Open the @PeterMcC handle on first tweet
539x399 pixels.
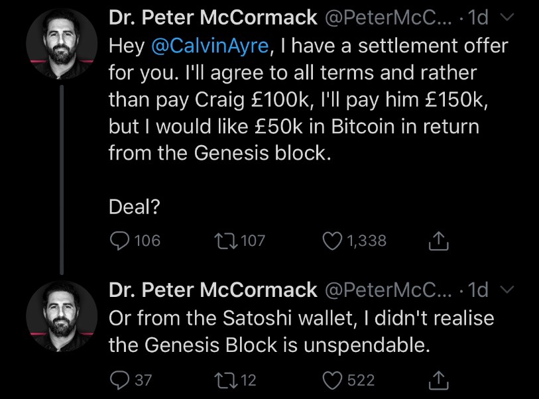point(387,18)
